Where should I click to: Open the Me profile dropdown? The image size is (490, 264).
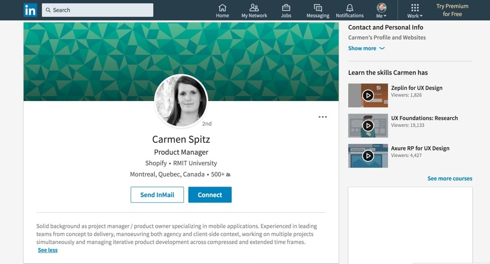click(x=381, y=10)
